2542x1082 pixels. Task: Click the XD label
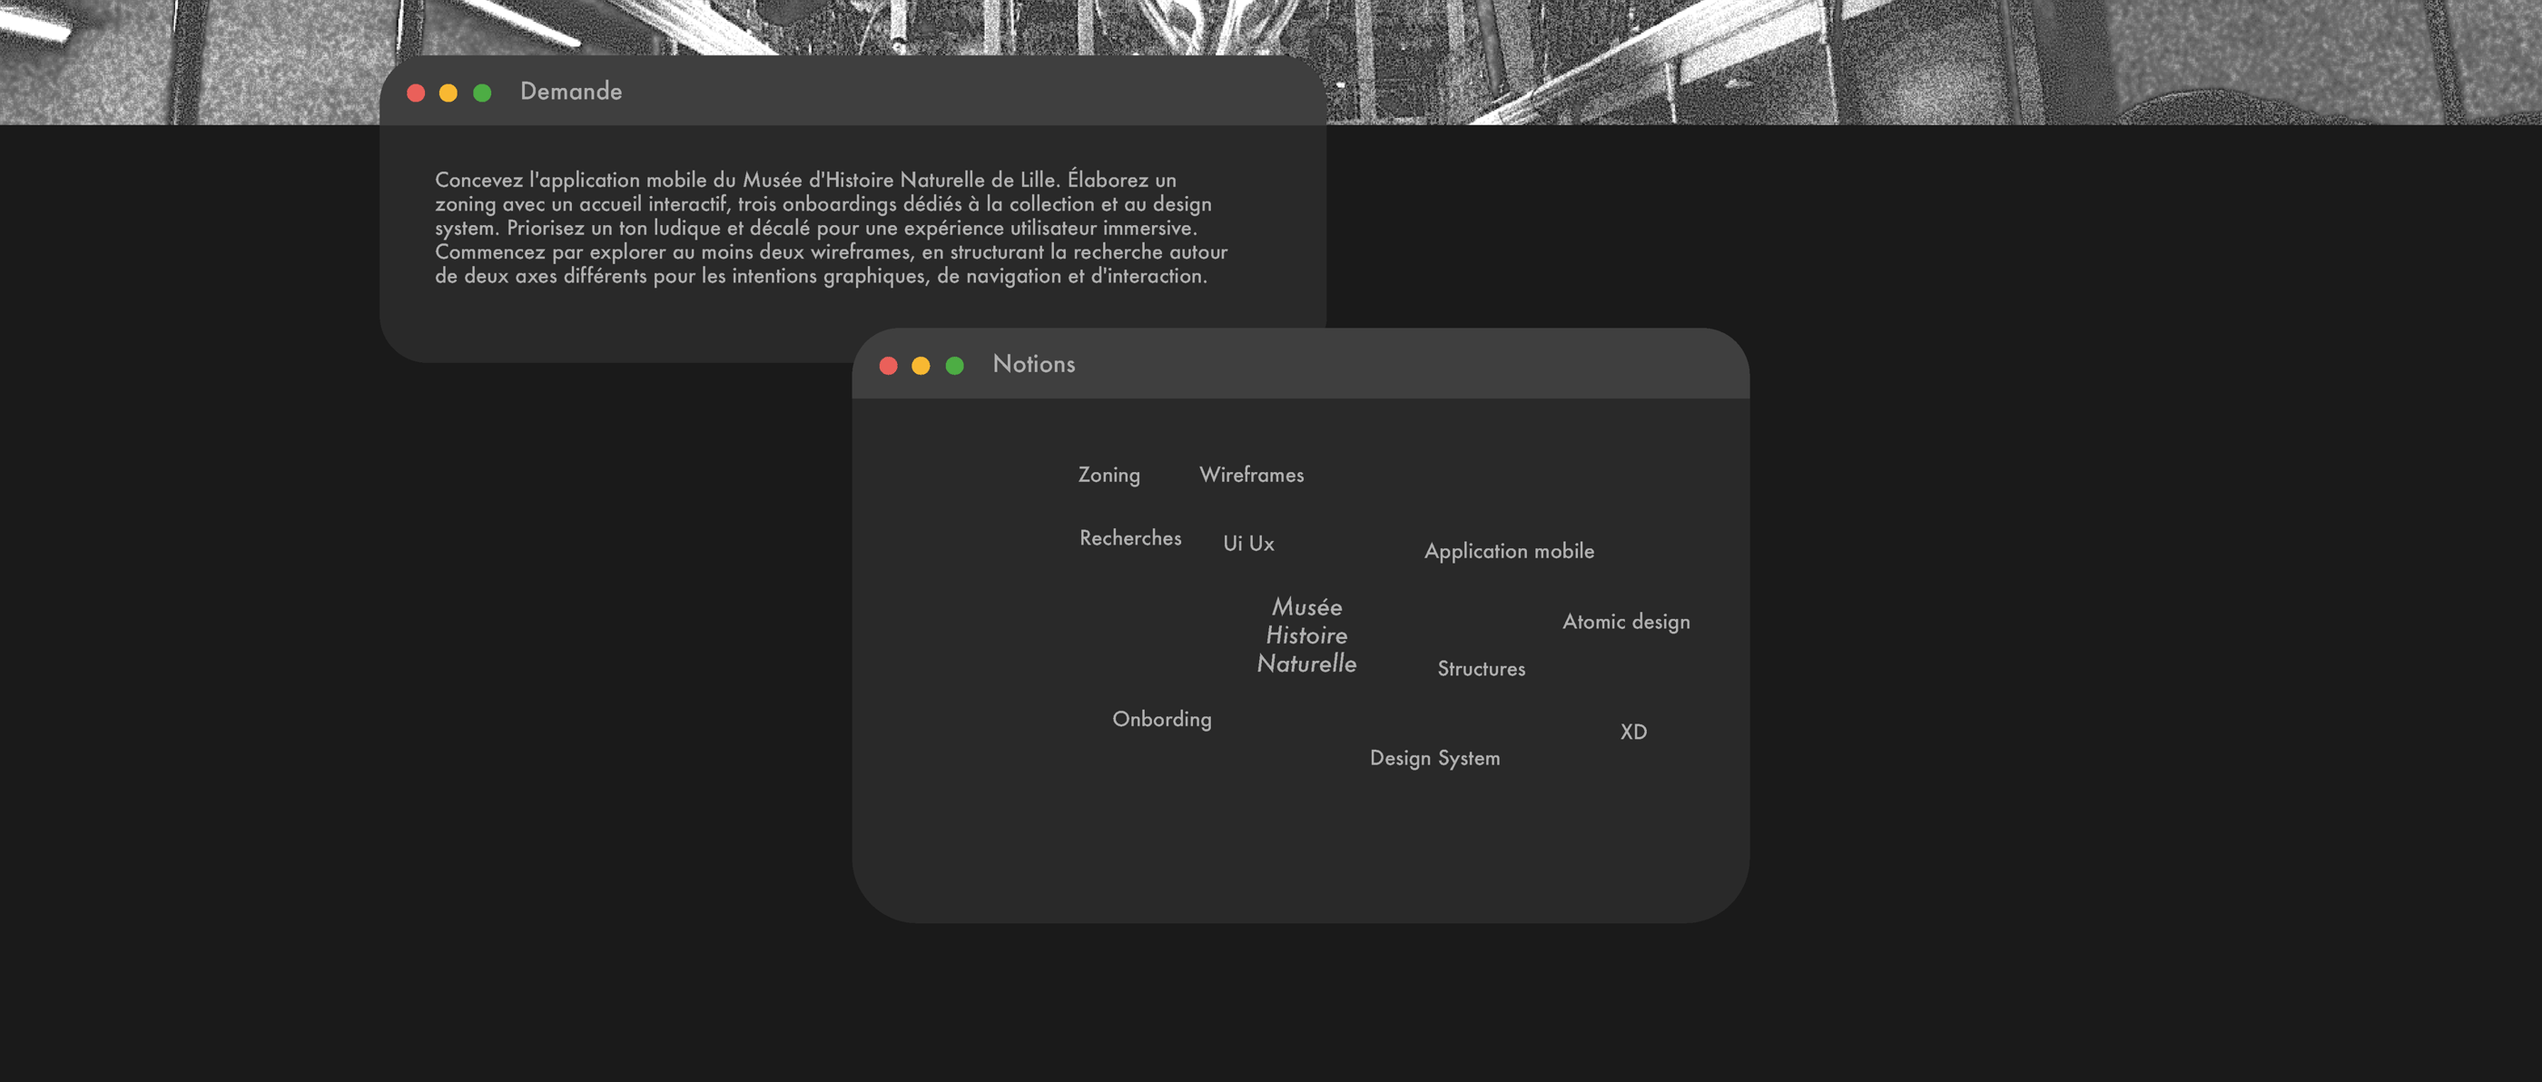1633,732
